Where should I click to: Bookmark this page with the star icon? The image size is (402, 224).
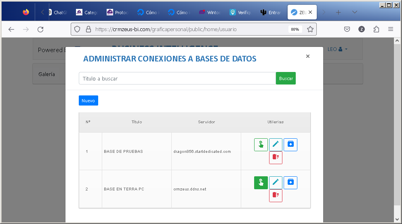(310, 29)
